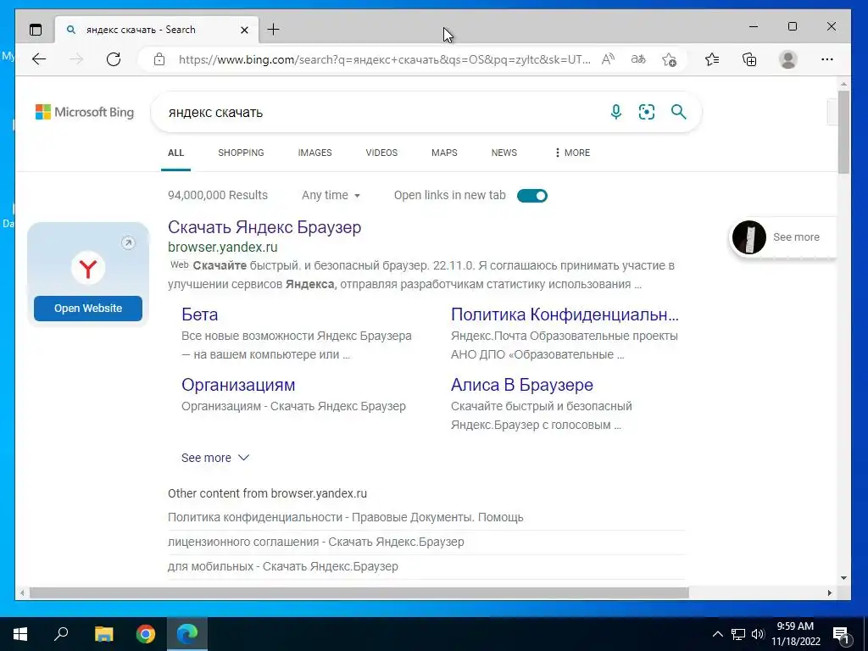This screenshot has width=868, height=651.
Task: Switch to the IMAGES tab
Action: click(315, 153)
